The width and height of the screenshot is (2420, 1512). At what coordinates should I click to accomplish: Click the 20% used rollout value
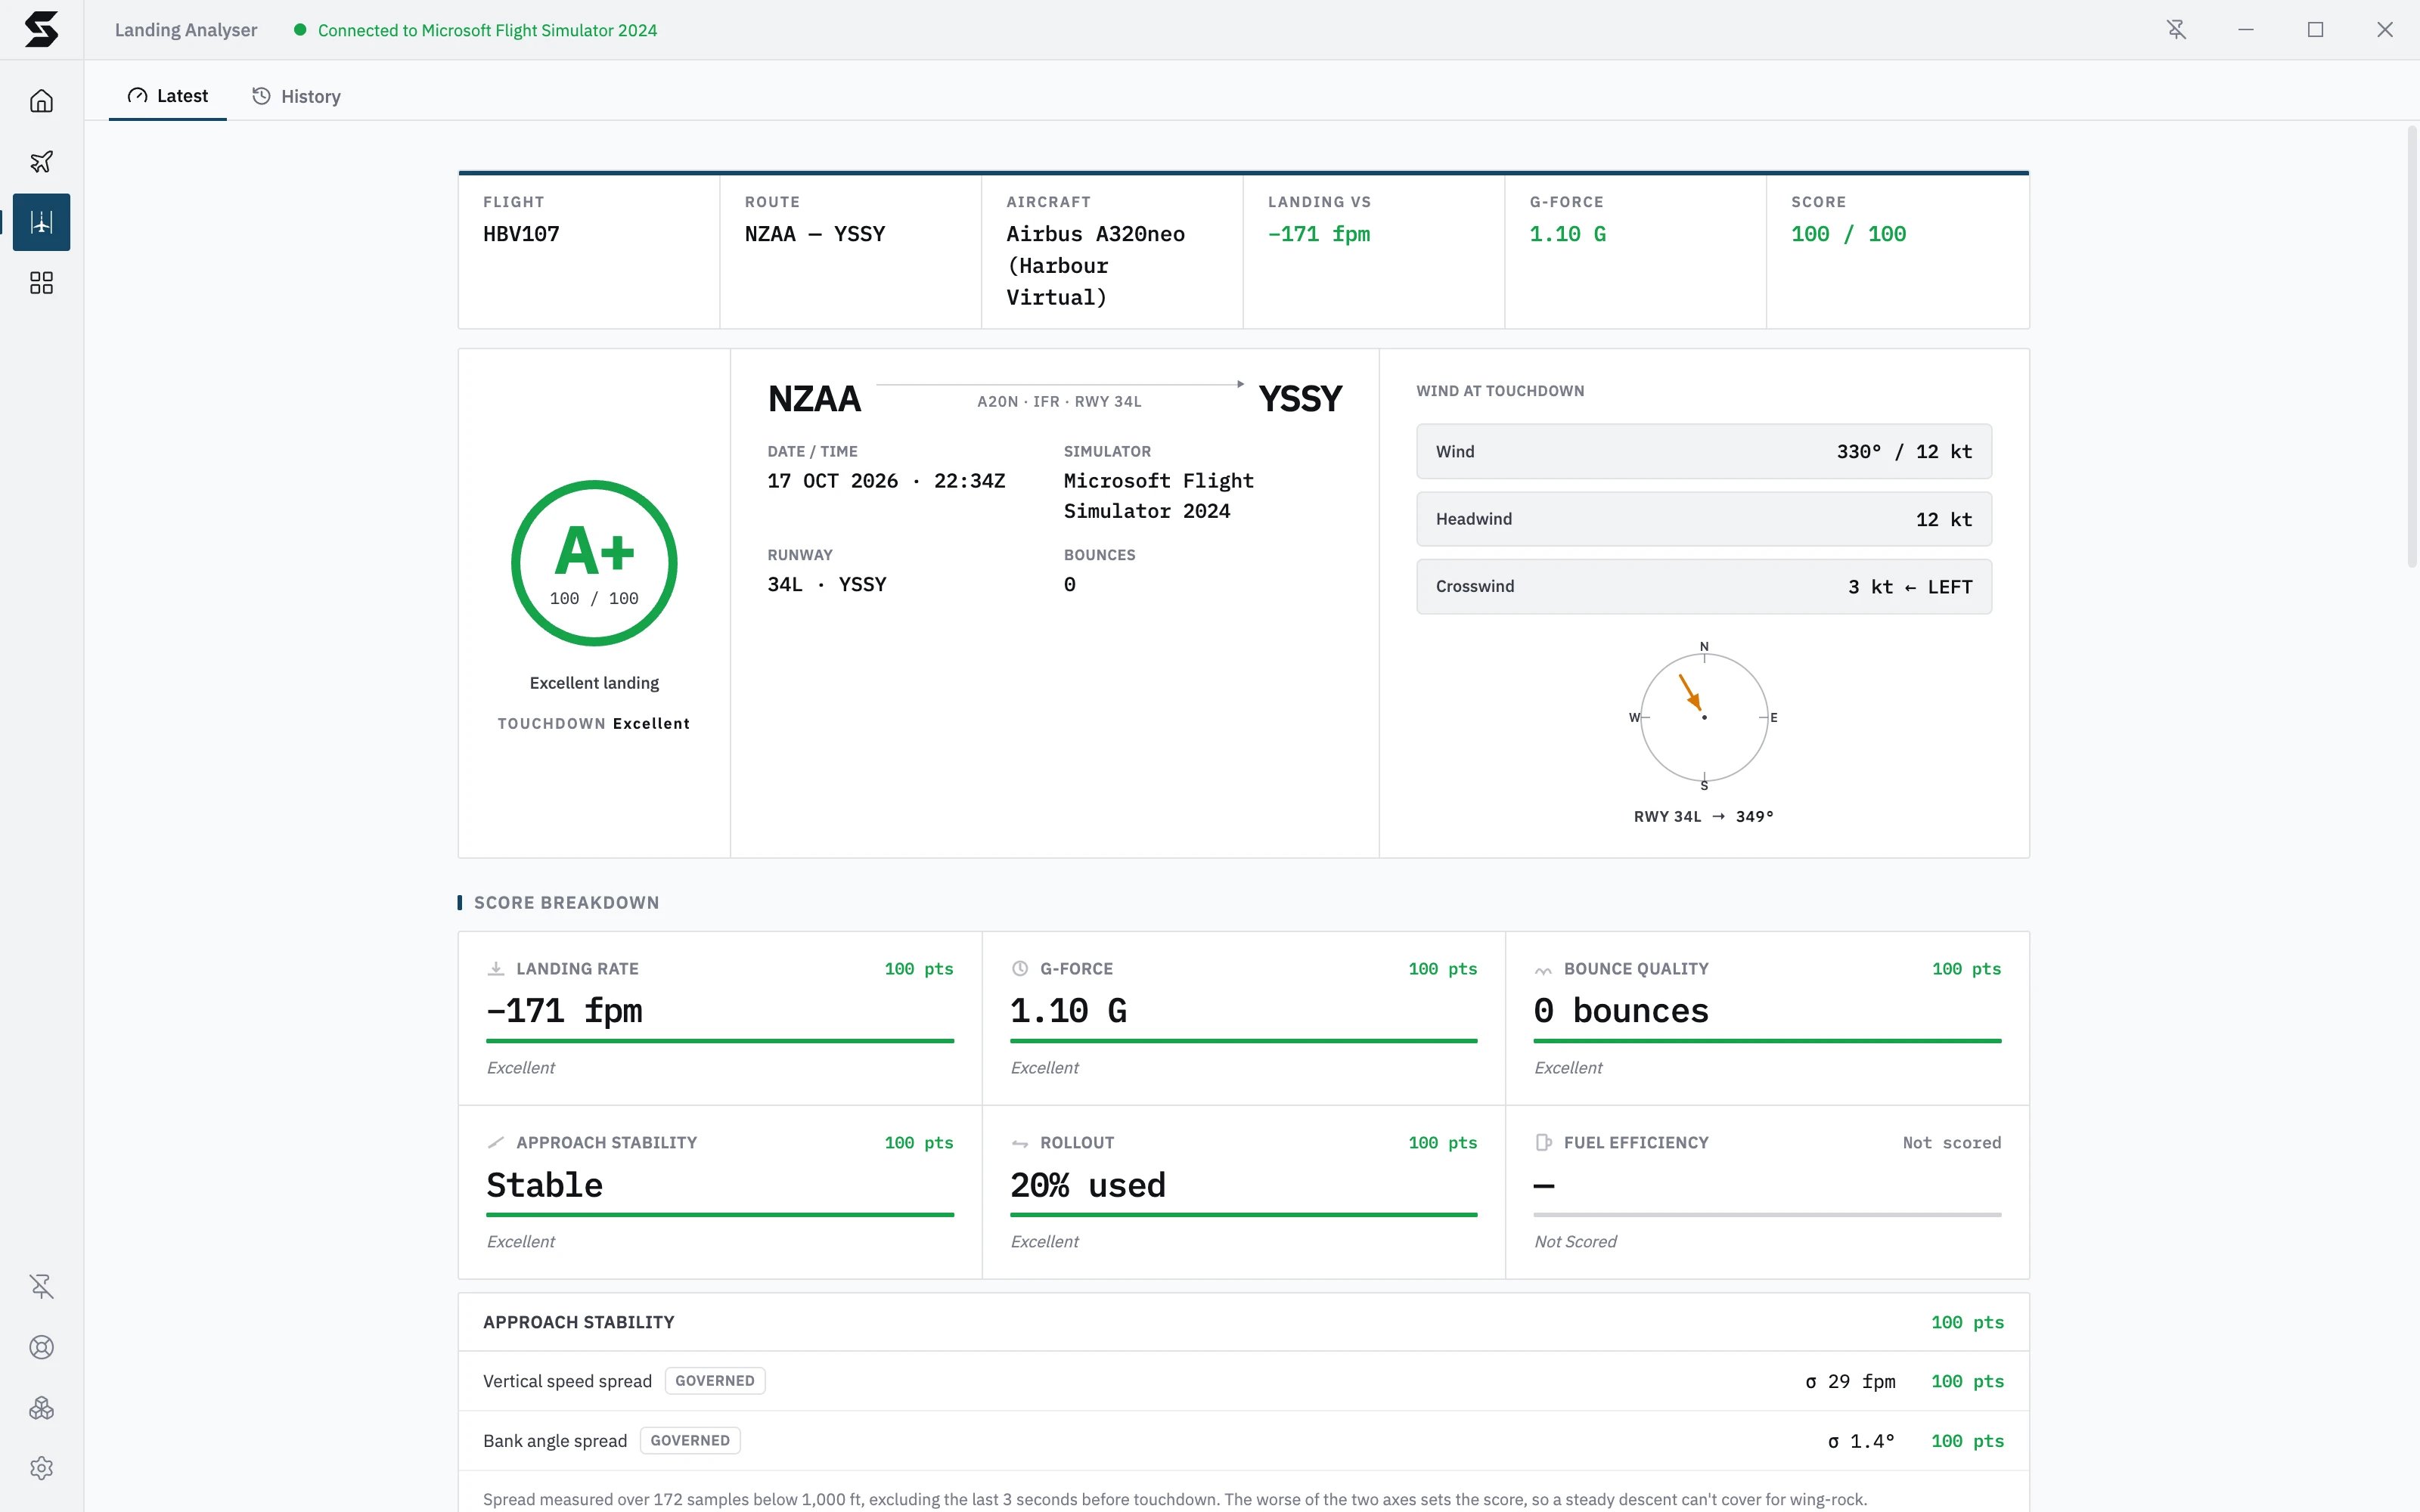(x=1088, y=1186)
